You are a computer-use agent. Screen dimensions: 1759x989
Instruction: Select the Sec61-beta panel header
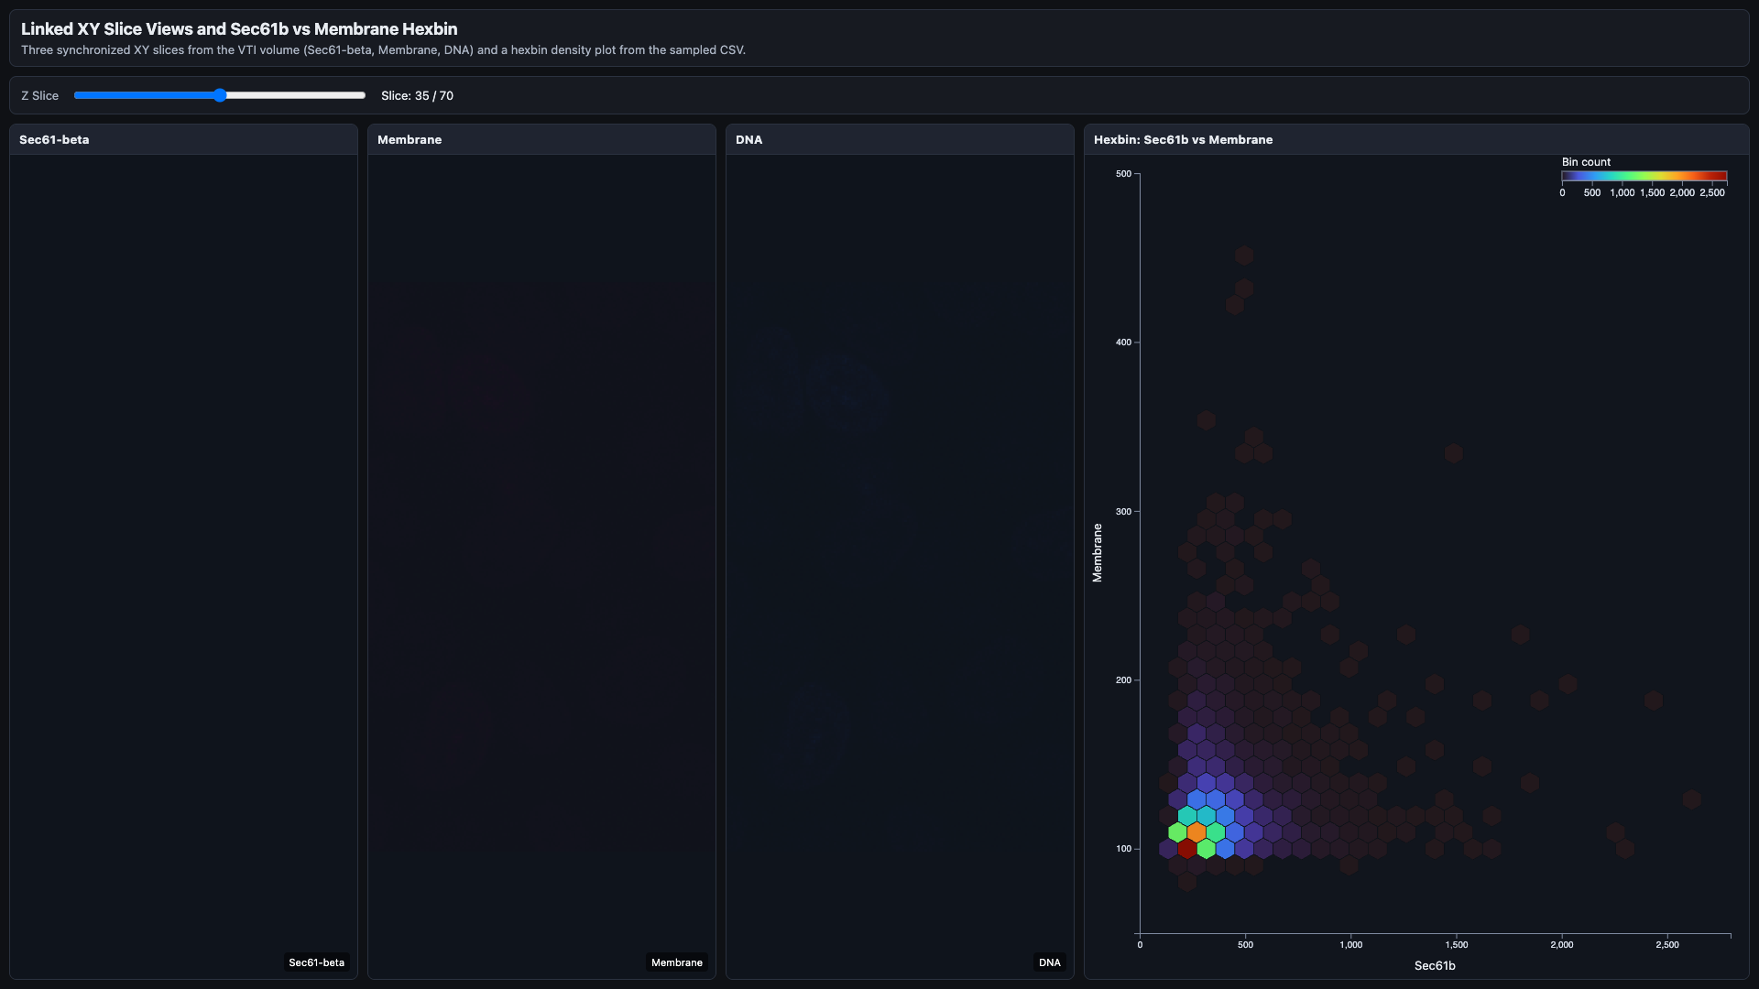click(183, 139)
